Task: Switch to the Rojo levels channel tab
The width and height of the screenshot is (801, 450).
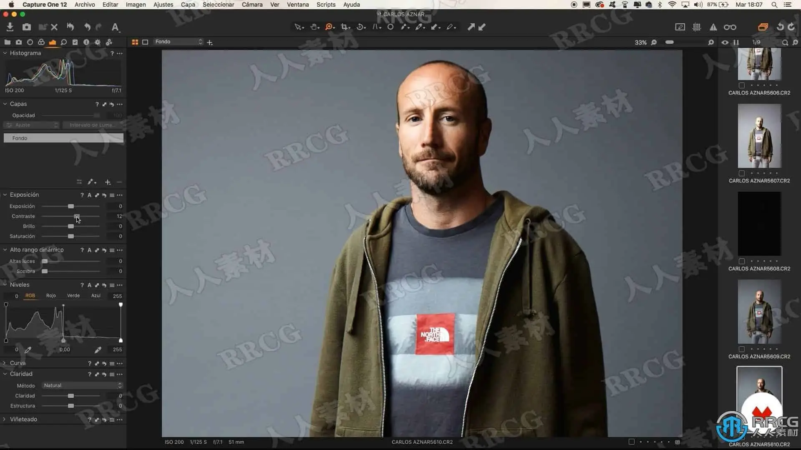Action: pyautogui.click(x=51, y=296)
